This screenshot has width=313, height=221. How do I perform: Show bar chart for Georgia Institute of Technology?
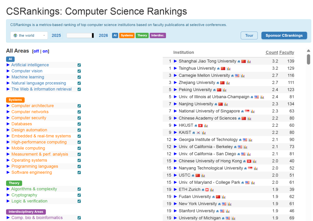(x=250, y=140)
